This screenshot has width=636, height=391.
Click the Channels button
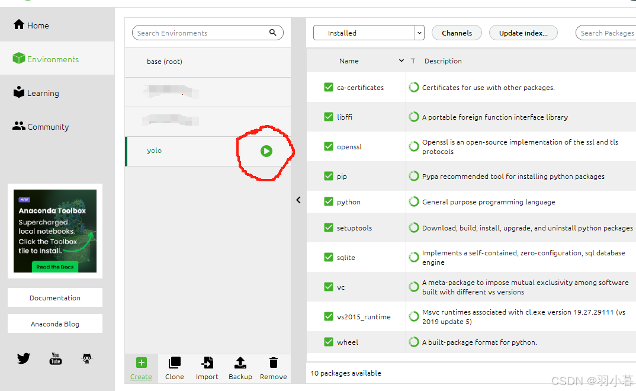coord(457,33)
